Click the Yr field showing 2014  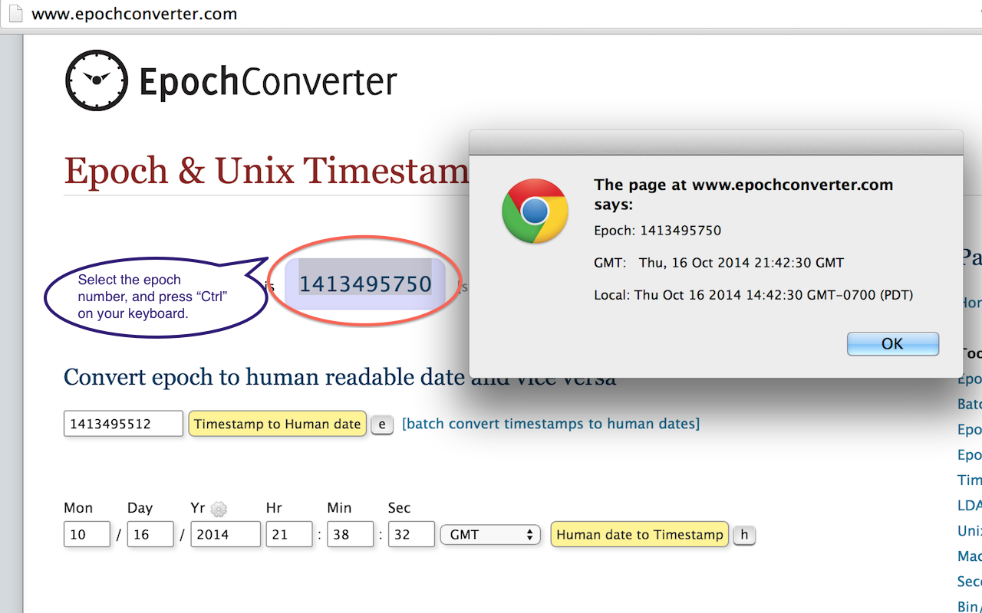[x=226, y=535]
